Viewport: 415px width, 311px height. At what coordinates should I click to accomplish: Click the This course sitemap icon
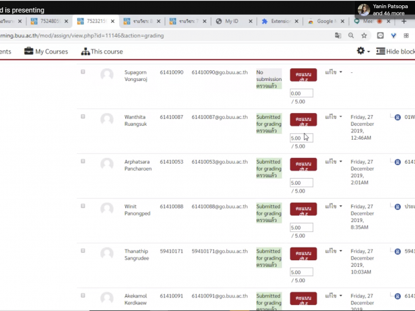coord(86,51)
